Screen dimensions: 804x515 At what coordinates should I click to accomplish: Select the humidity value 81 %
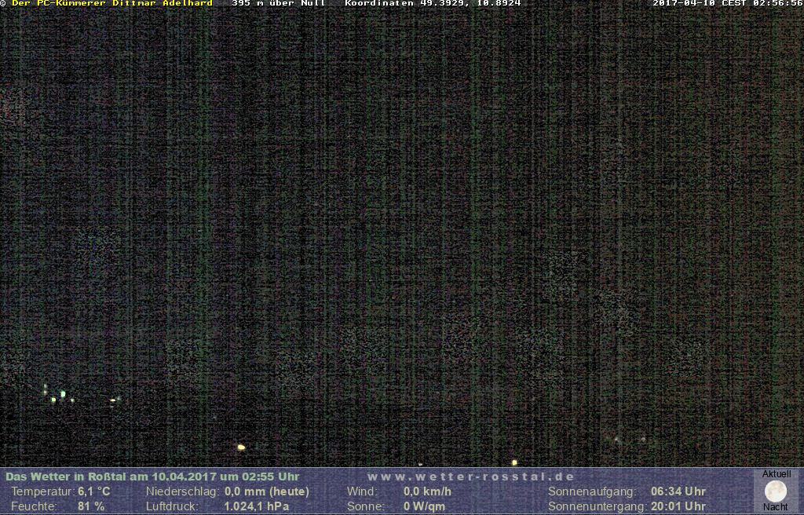91,506
